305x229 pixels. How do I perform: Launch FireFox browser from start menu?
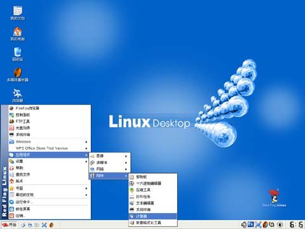tap(50, 108)
